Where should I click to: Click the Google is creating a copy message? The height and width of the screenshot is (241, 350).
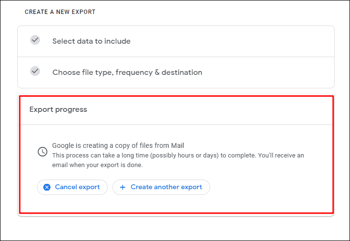pyautogui.click(x=118, y=145)
